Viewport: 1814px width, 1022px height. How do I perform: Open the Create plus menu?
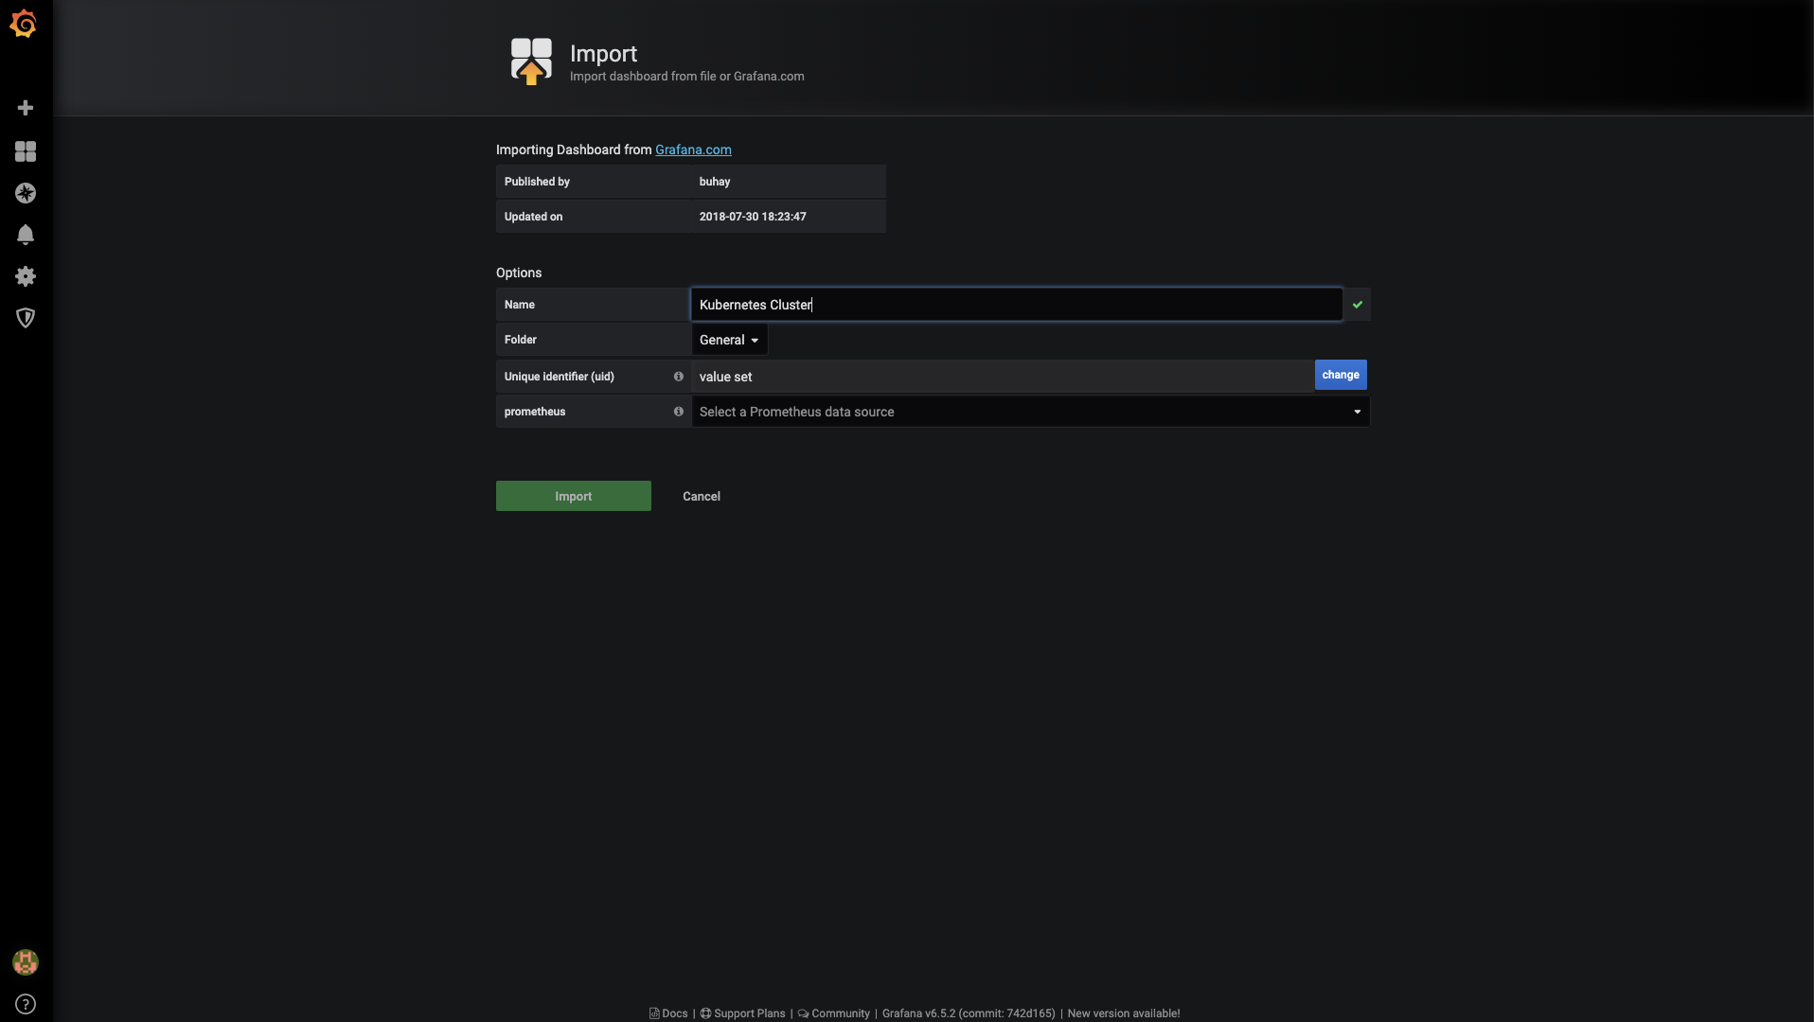click(26, 108)
